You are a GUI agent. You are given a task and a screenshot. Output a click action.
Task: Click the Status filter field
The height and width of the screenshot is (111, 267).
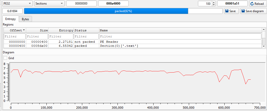[86, 36]
